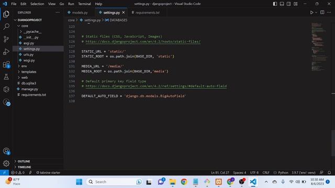Viewport: 335px width, 188px height.
Task: Open Explorer Views and More Actions ellipsis
Action: [58, 13]
